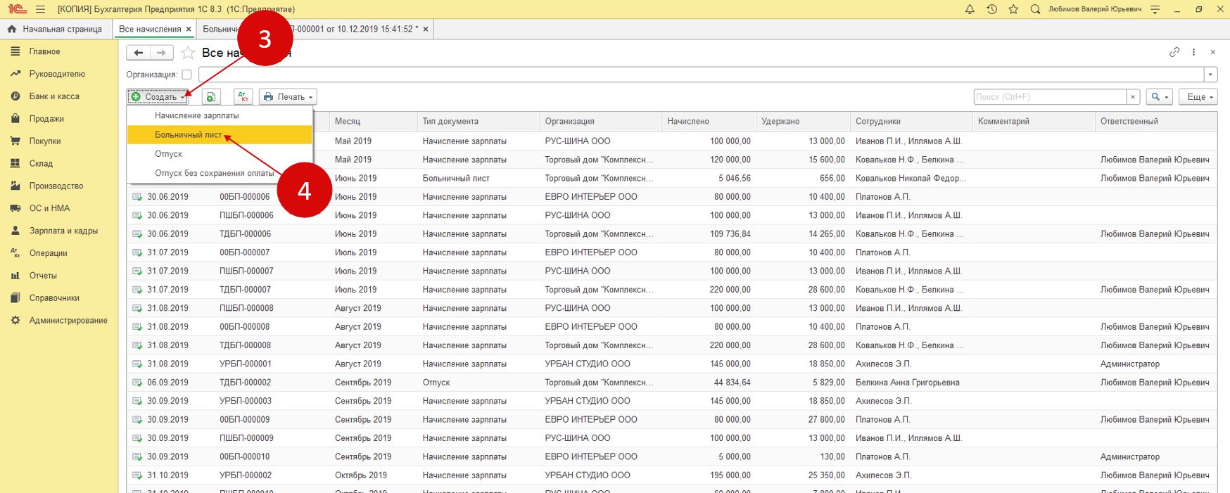Choose Отпуск без сохранения оплаты option
Screen dimensions: 1230x493
pos(214,173)
